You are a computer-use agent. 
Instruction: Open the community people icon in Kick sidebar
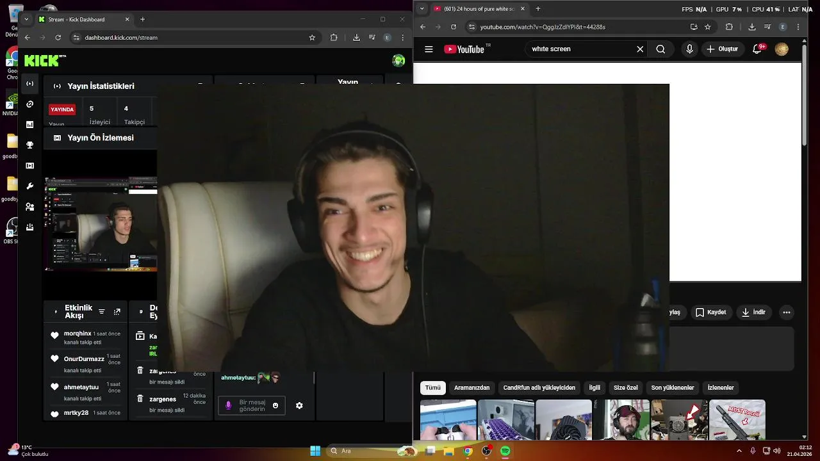pyautogui.click(x=29, y=207)
